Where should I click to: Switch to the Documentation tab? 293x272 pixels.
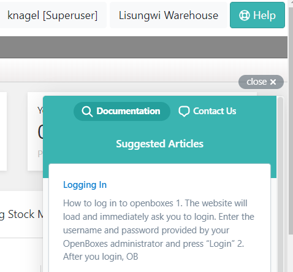coord(122,111)
